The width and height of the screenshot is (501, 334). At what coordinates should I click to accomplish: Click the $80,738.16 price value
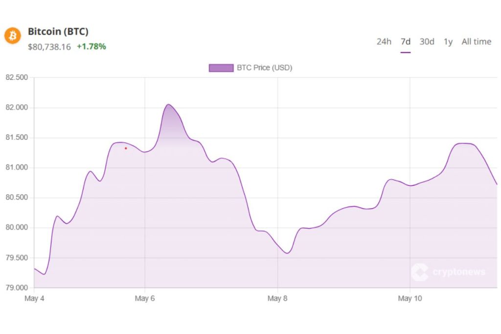pos(49,47)
